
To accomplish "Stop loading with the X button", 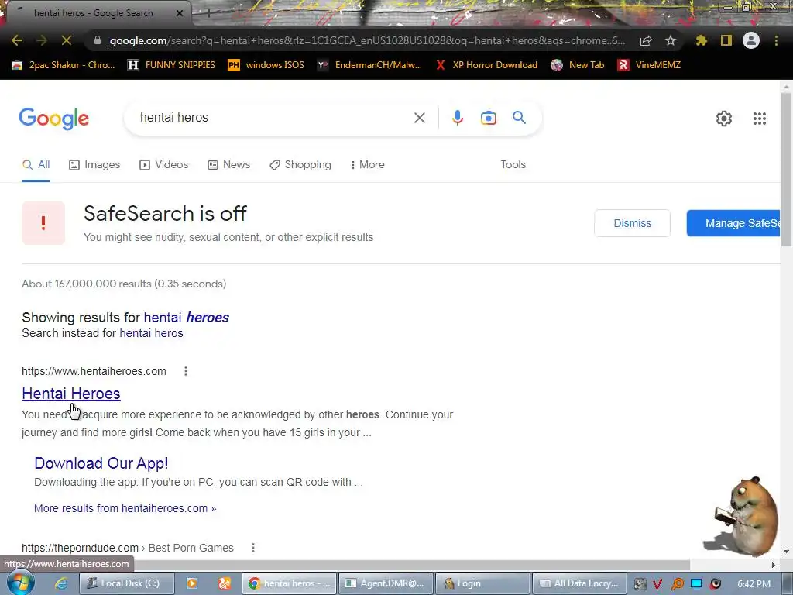I will [x=67, y=40].
